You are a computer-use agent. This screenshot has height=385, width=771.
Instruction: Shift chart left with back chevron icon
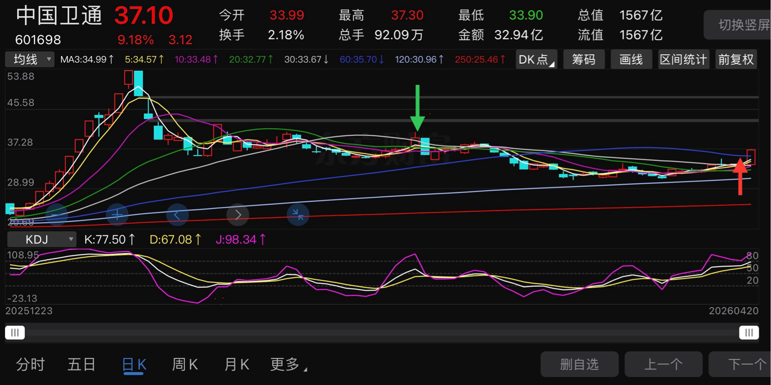point(177,215)
